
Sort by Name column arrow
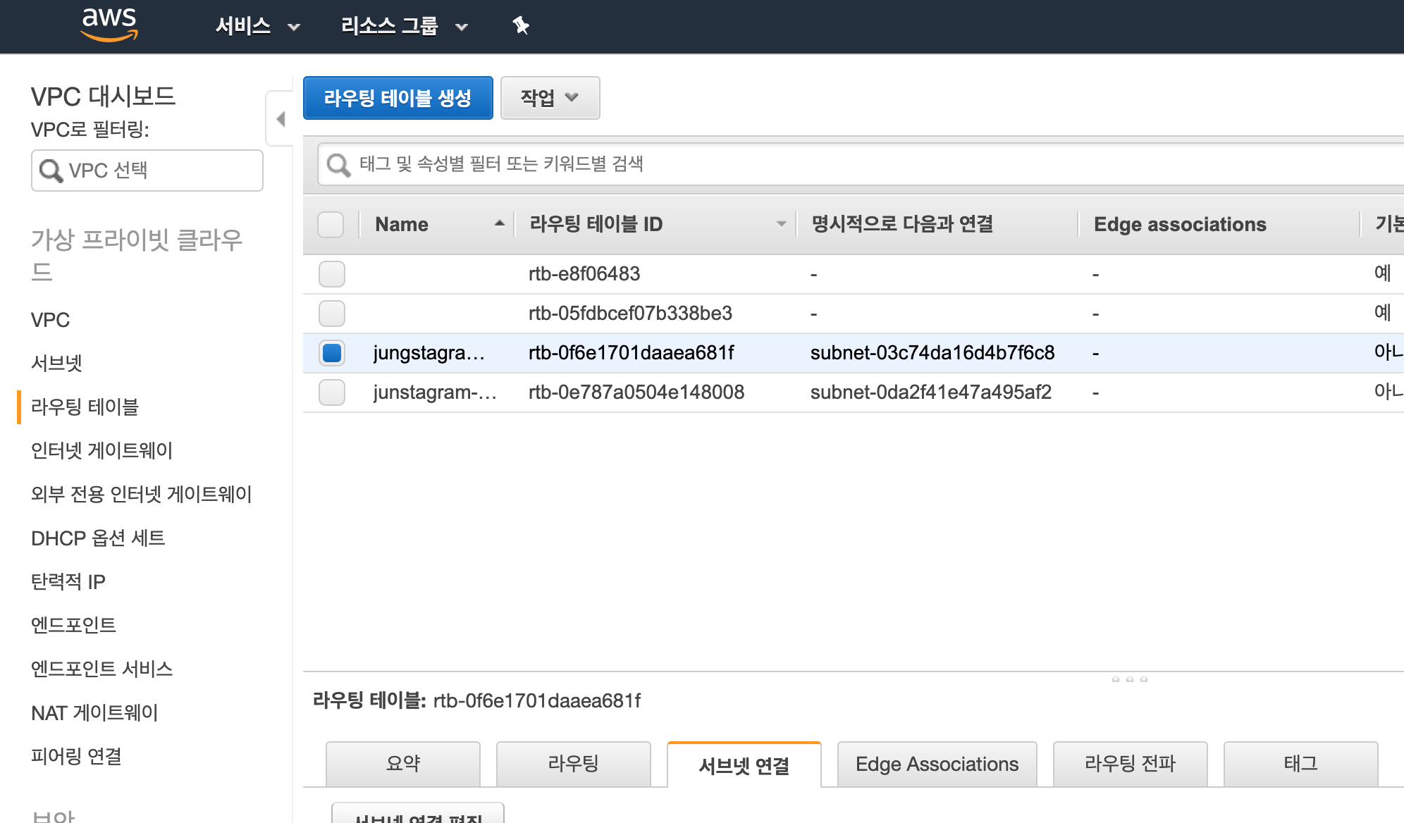click(500, 223)
